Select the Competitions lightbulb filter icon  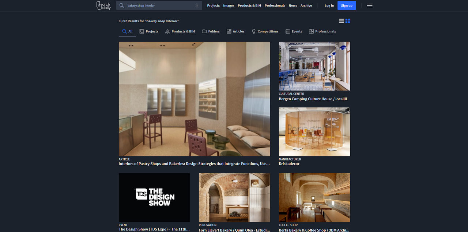[x=253, y=31]
